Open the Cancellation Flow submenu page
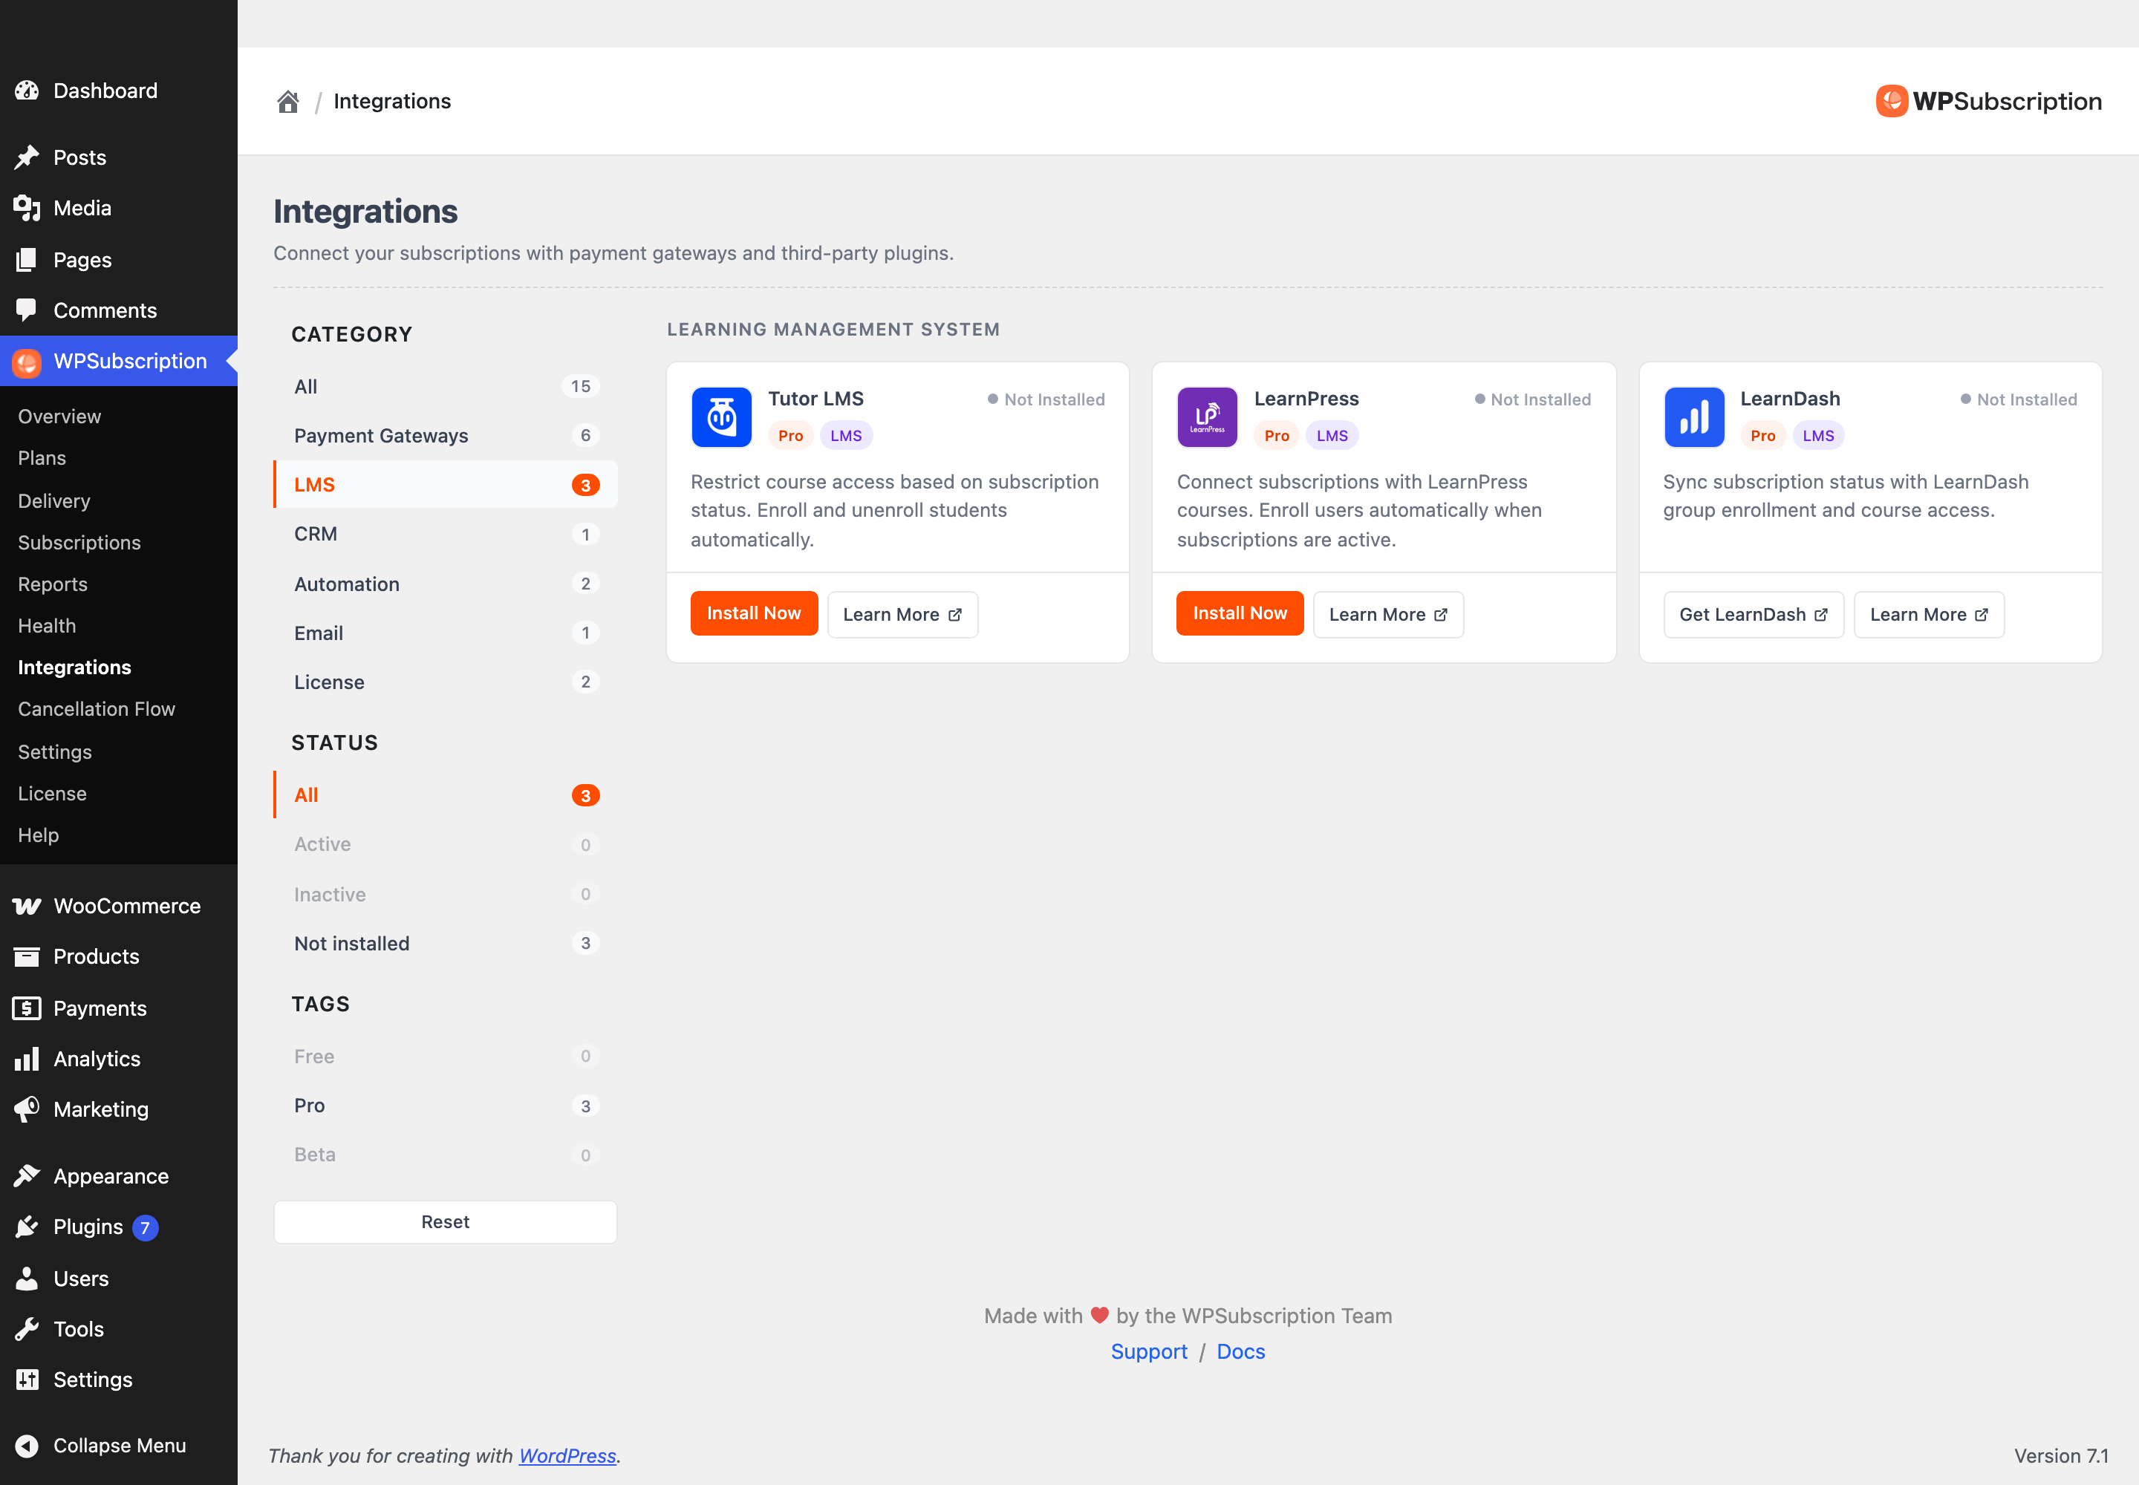 pos(96,709)
